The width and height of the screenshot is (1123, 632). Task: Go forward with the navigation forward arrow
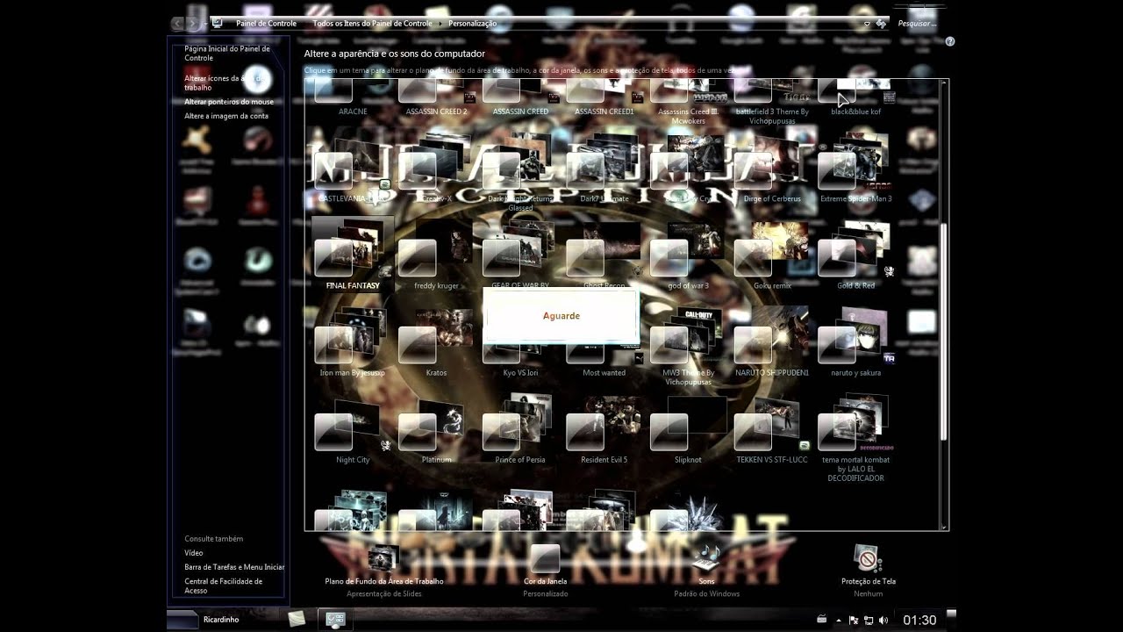pyautogui.click(x=192, y=24)
